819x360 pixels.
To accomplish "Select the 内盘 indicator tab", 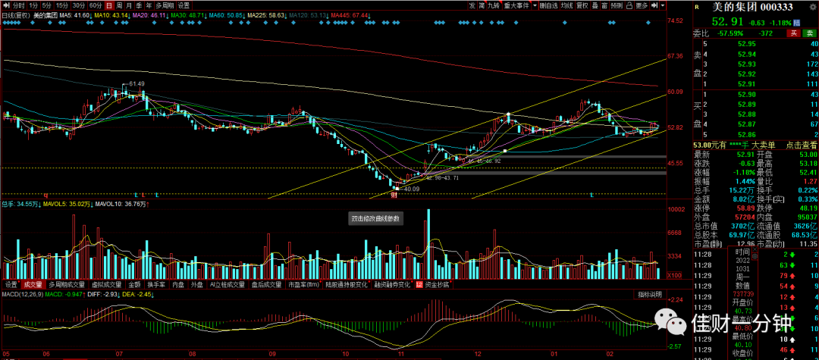I will point(178,286).
